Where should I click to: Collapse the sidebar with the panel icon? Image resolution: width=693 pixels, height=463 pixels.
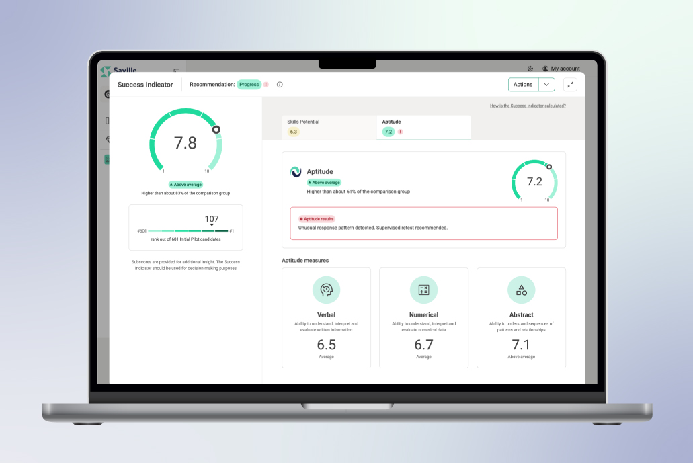[176, 71]
